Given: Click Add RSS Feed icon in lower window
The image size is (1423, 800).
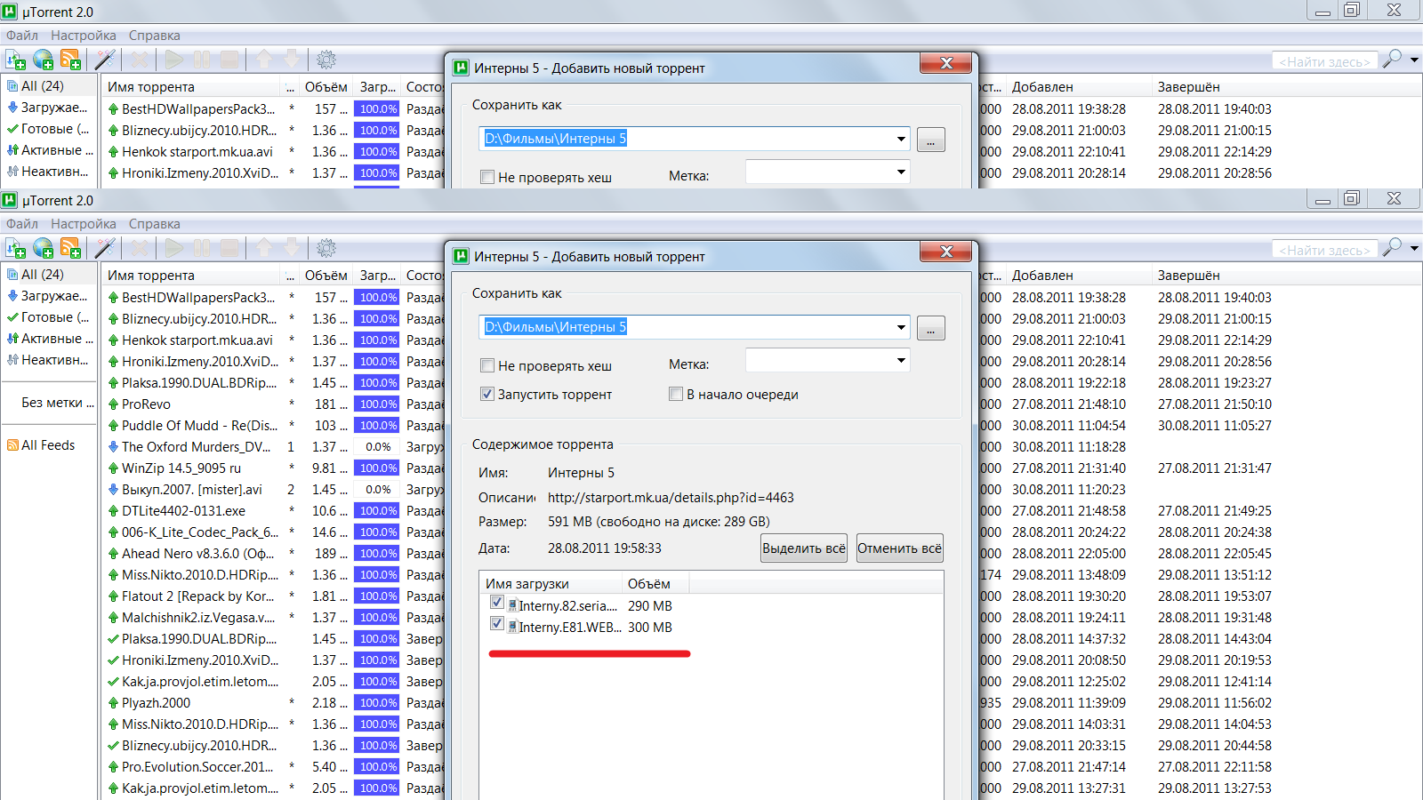Looking at the screenshot, I should pos(70,248).
